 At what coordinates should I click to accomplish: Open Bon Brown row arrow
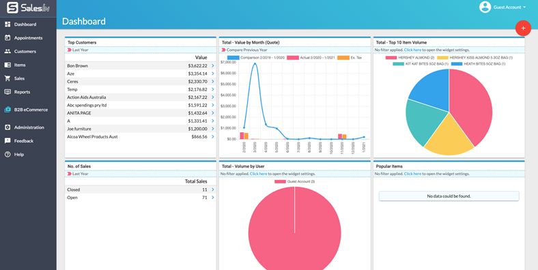coord(213,65)
